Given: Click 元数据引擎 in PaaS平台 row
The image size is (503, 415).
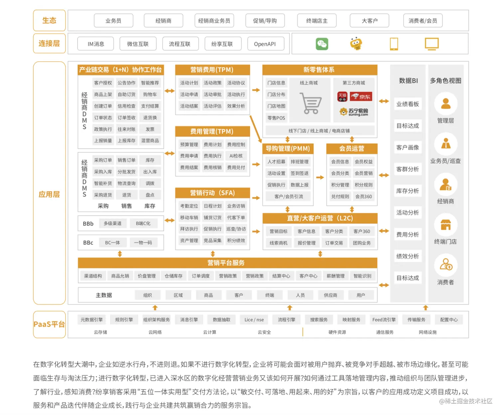Looking at the screenshot, I should [x=91, y=319].
